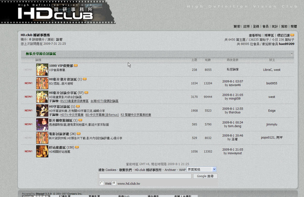
Task: Open the 界面風格 style dropdown
Action: (x=202, y=170)
